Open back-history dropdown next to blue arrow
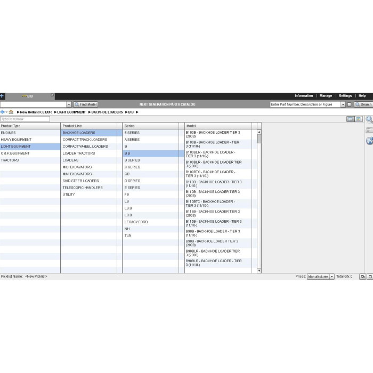 (x=6, y=112)
